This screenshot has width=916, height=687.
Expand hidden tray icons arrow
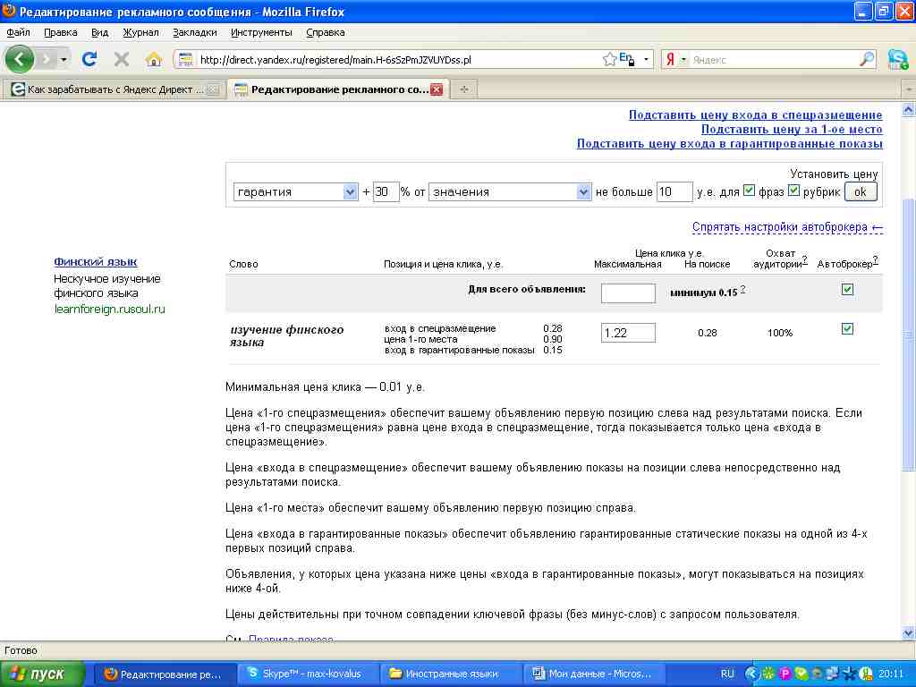click(751, 674)
